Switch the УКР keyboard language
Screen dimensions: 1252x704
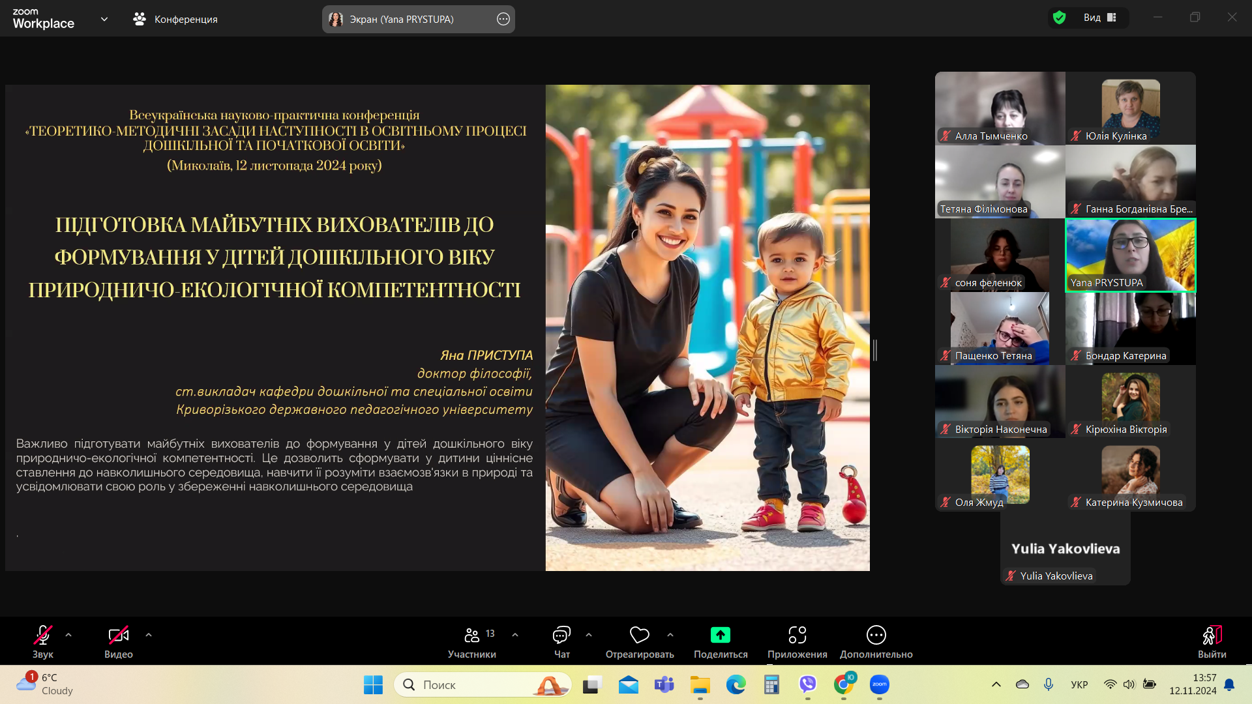pyautogui.click(x=1079, y=684)
